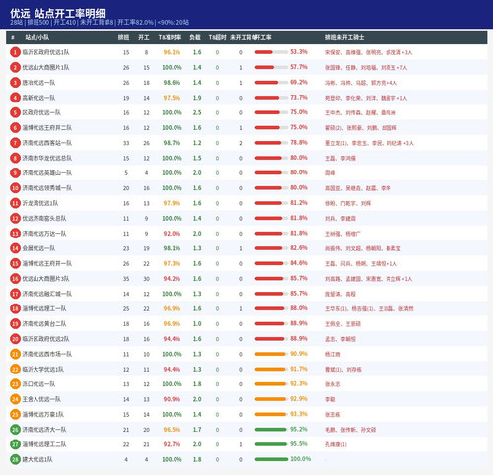Click the # column header
Viewport: 493px width, 475px height.
[x=13, y=37]
